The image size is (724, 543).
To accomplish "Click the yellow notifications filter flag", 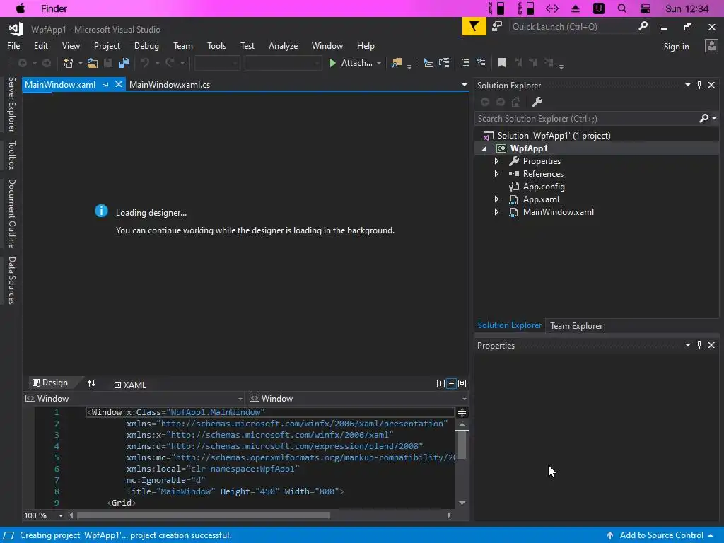I will [x=474, y=26].
